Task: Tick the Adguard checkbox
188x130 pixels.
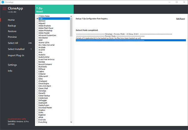Action: click(37, 23)
